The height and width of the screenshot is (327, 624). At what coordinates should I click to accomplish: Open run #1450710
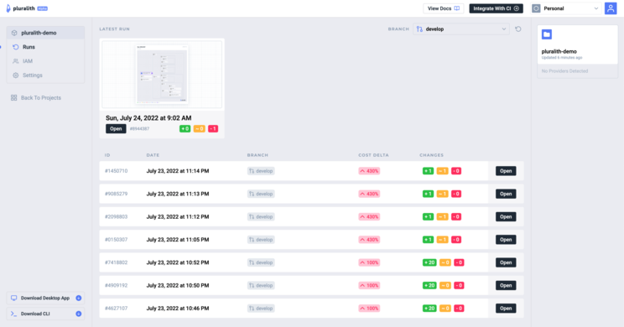[x=506, y=171]
